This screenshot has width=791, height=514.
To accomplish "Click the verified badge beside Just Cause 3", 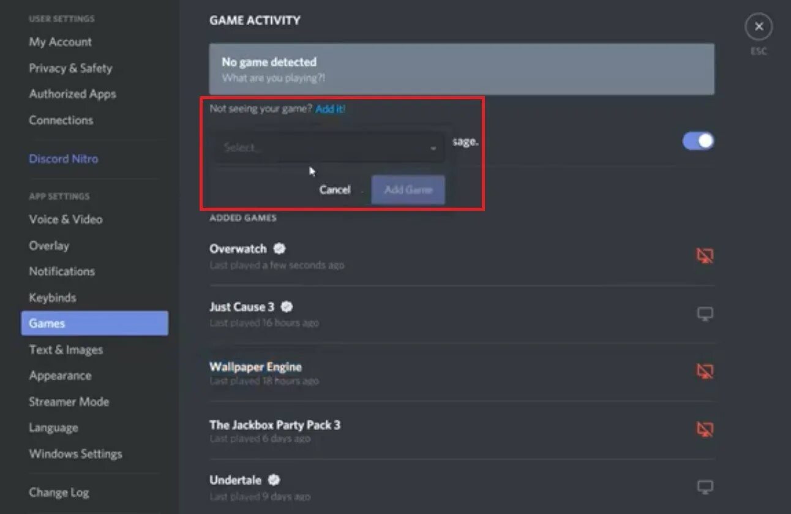I will pyautogui.click(x=287, y=307).
